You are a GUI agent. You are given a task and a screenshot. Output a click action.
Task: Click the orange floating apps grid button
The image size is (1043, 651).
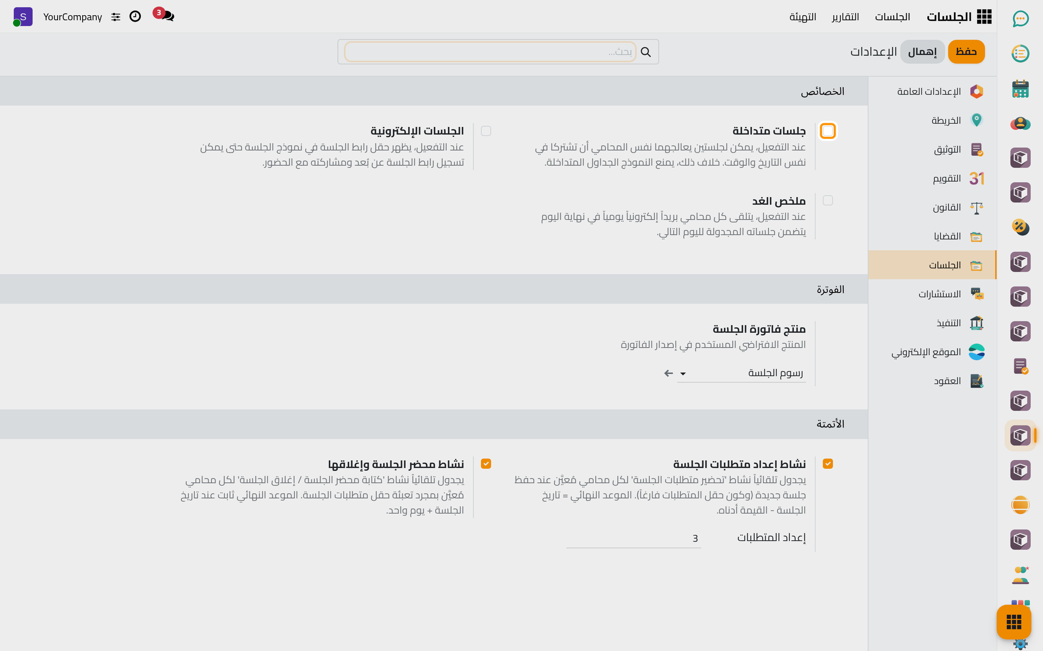point(1014,622)
